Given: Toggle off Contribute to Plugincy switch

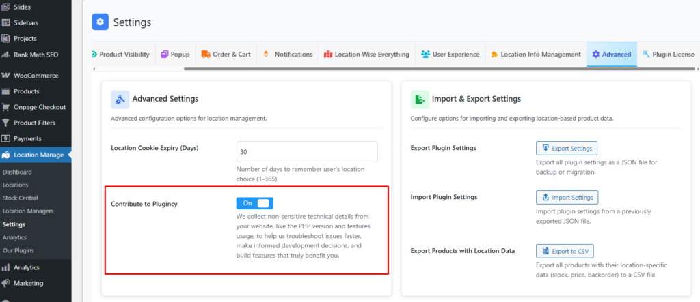Looking at the screenshot, I should pos(255,203).
